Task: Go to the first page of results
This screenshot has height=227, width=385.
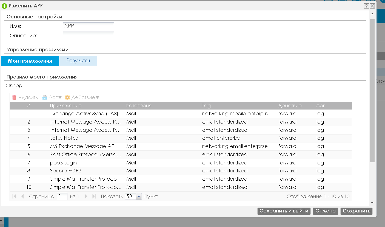Action: click(15, 197)
